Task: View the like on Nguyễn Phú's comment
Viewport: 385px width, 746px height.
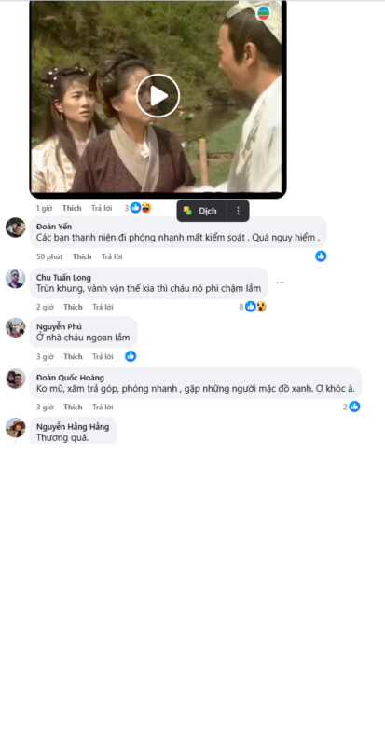Action: (131, 356)
